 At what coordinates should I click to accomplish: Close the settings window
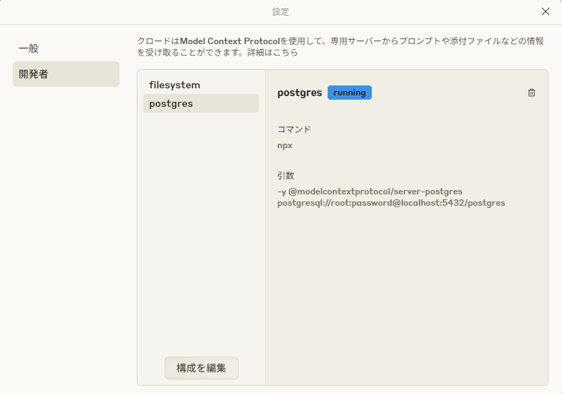pyautogui.click(x=546, y=11)
